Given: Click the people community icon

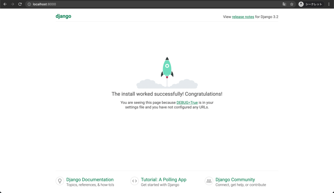Looking at the screenshot, I should pyautogui.click(x=209, y=181).
